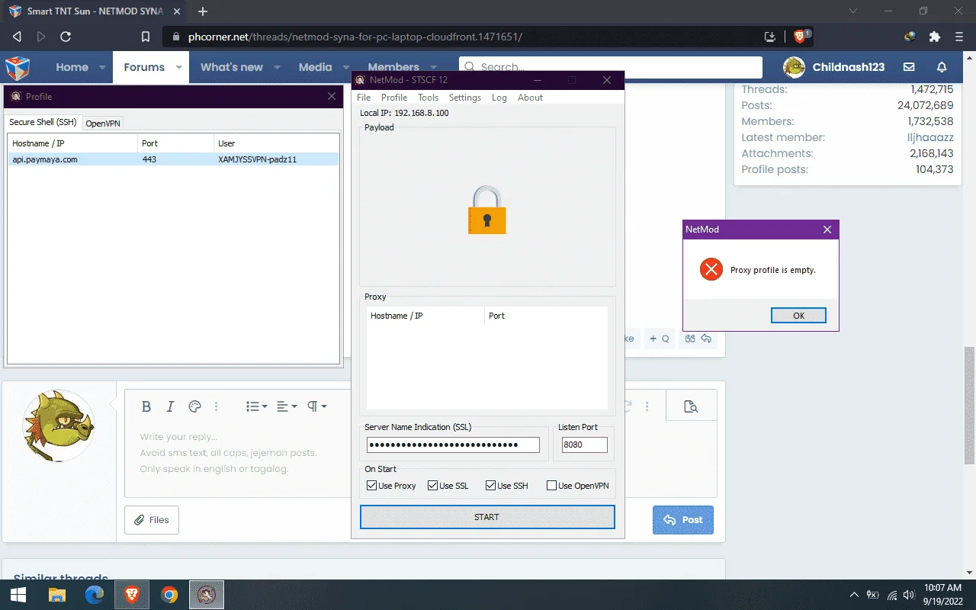Enable the Use OpenVPN checkbox
Screen dimensions: 976x610
[x=551, y=486]
